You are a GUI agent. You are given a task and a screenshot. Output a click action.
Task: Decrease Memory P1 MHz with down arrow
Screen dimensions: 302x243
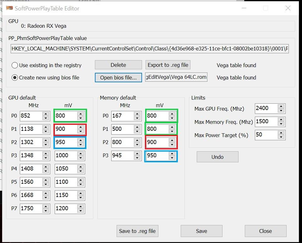137,131
